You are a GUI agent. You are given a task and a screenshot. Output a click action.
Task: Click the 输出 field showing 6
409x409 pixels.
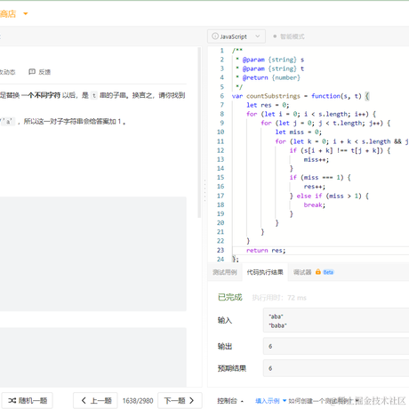pos(336,346)
